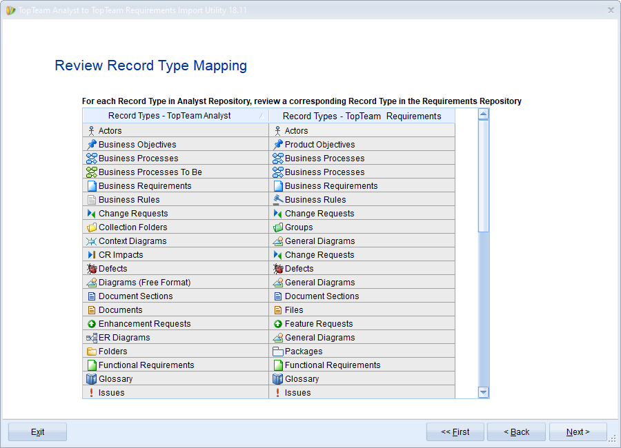Click the Collection Folders icon

coord(92,227)
